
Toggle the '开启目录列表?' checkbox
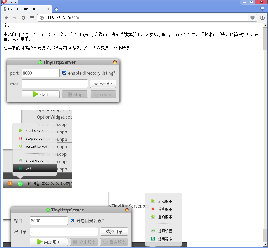72,220
